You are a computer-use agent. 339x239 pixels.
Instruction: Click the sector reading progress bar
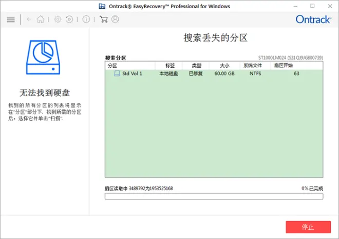pos(214,196)
